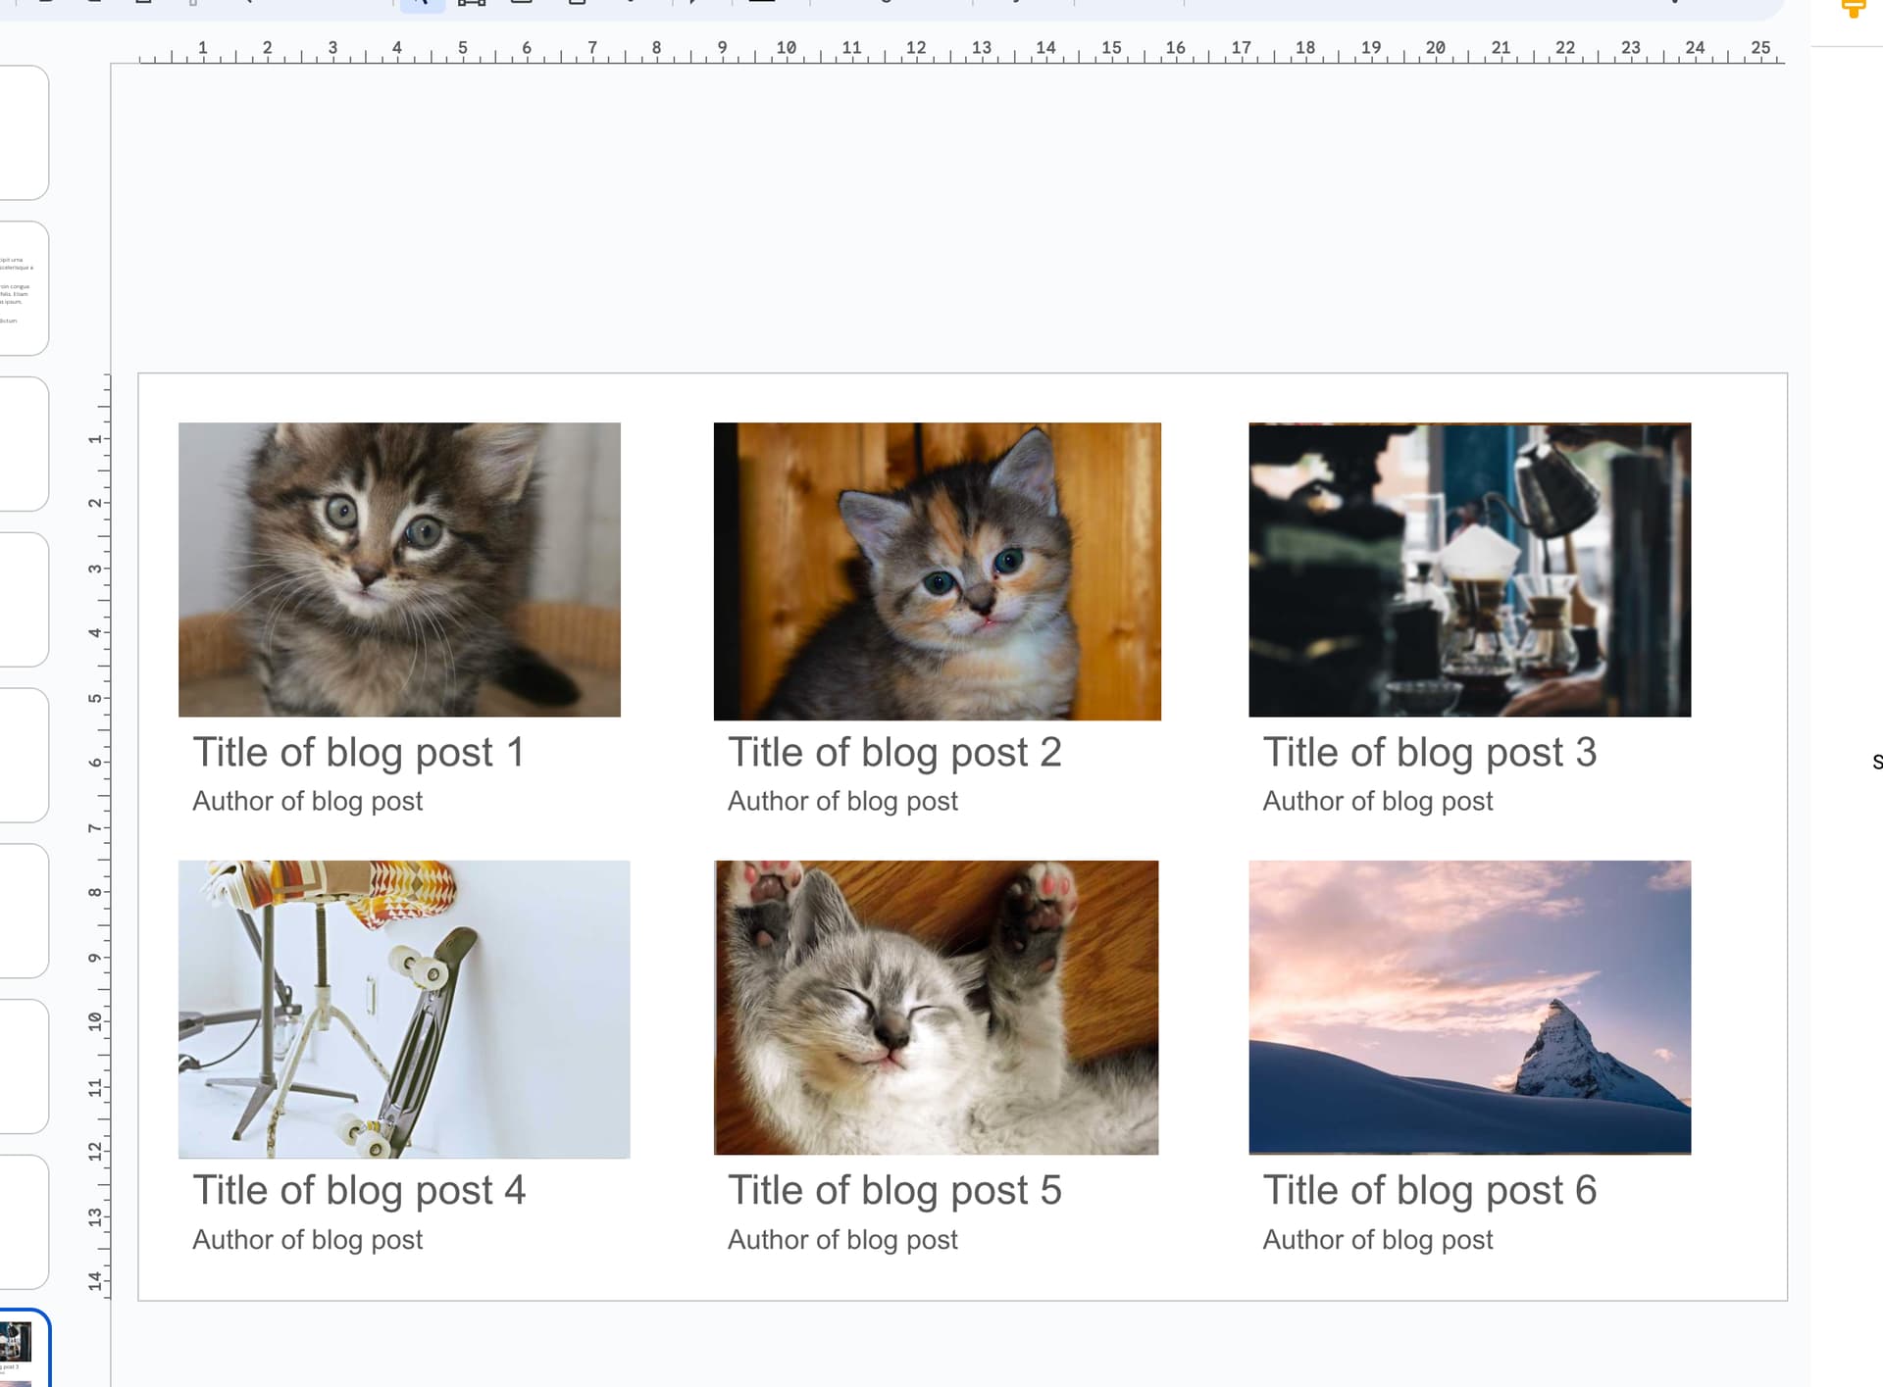1883x1387 pixels.
Task: Click author text under blog post 1
Action: click(307, 802)
